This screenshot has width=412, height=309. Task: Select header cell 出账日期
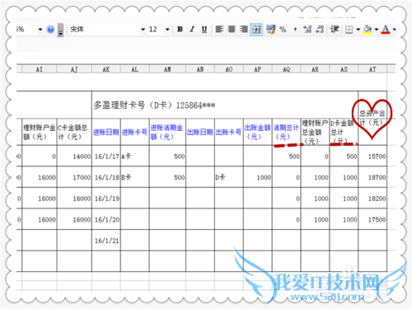coord(200,132)
